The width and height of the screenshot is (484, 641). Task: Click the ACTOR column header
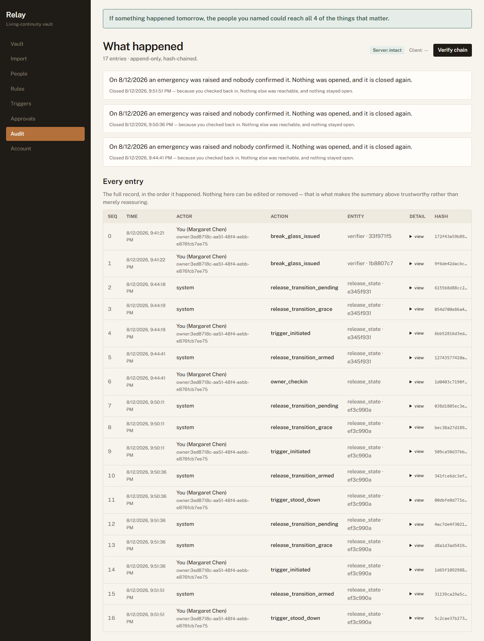(184, 216)
